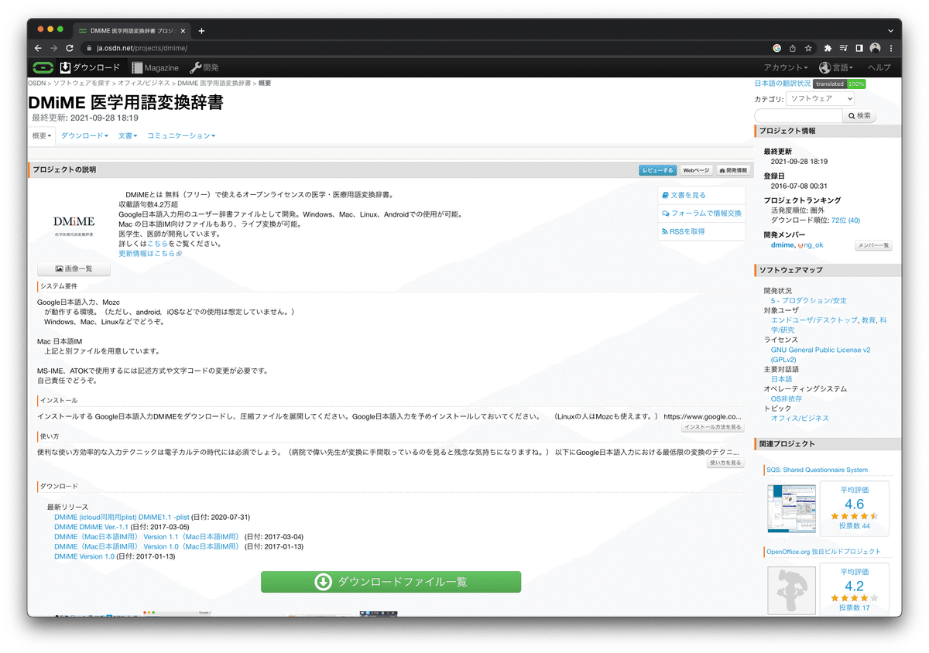Expand the コミュニケーション tab dropdown

pos(181,135)
